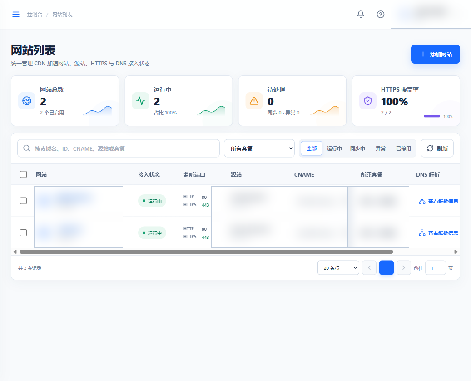Click the HTTPS coverage progress bar
471x381 pixels.
click(x=431, y=116)
